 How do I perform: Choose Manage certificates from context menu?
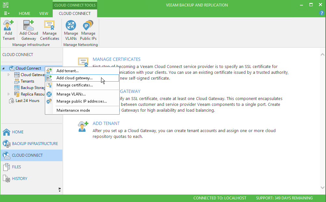pos(82,85)
